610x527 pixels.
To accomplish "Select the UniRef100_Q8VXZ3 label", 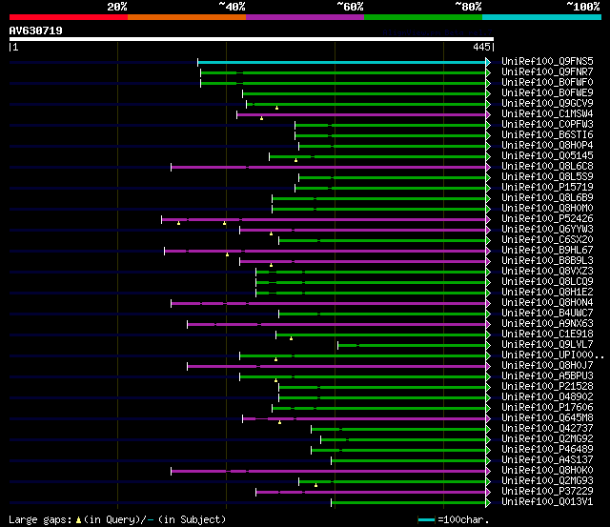I will 547,271.
